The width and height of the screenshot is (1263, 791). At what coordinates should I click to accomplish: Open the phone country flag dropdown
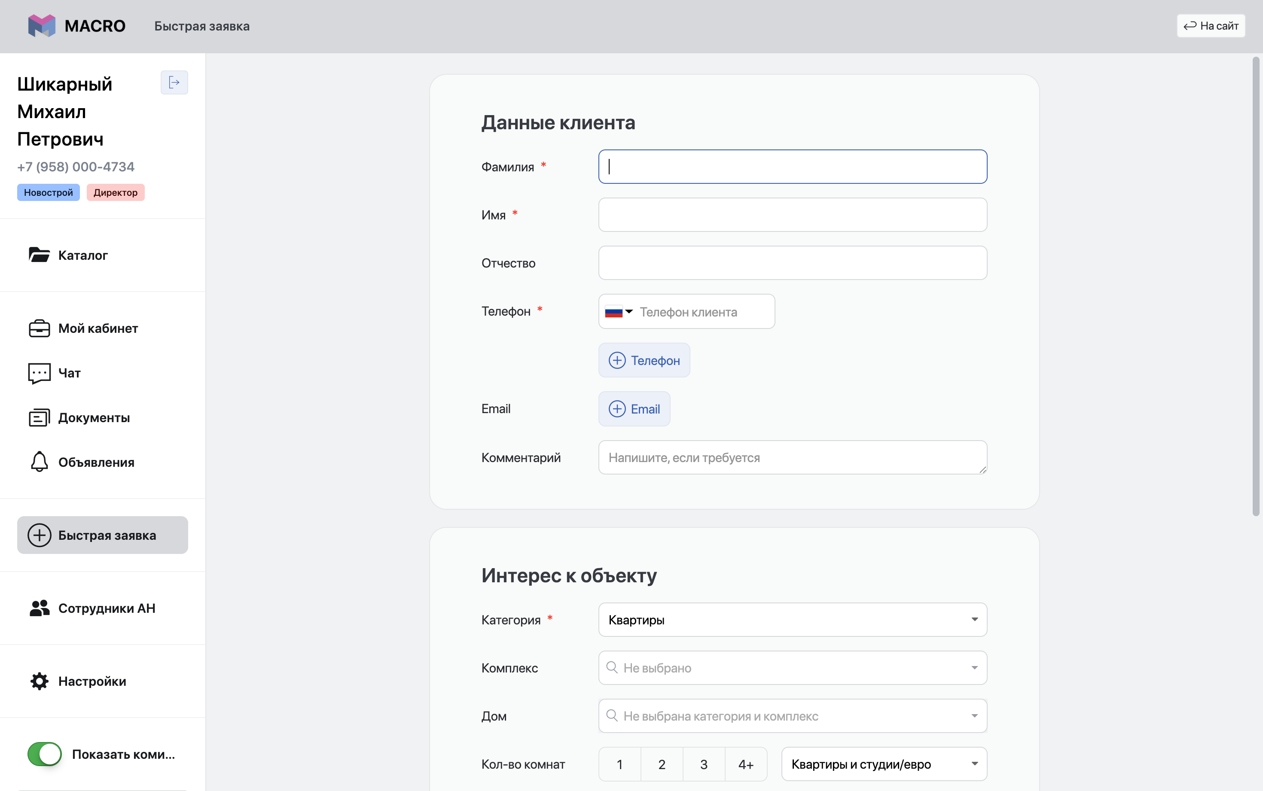coord(619,312)
